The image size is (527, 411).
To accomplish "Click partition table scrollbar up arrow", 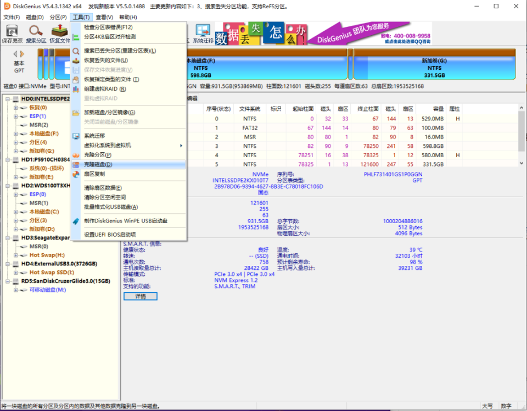I will click(x=522, y=108).
